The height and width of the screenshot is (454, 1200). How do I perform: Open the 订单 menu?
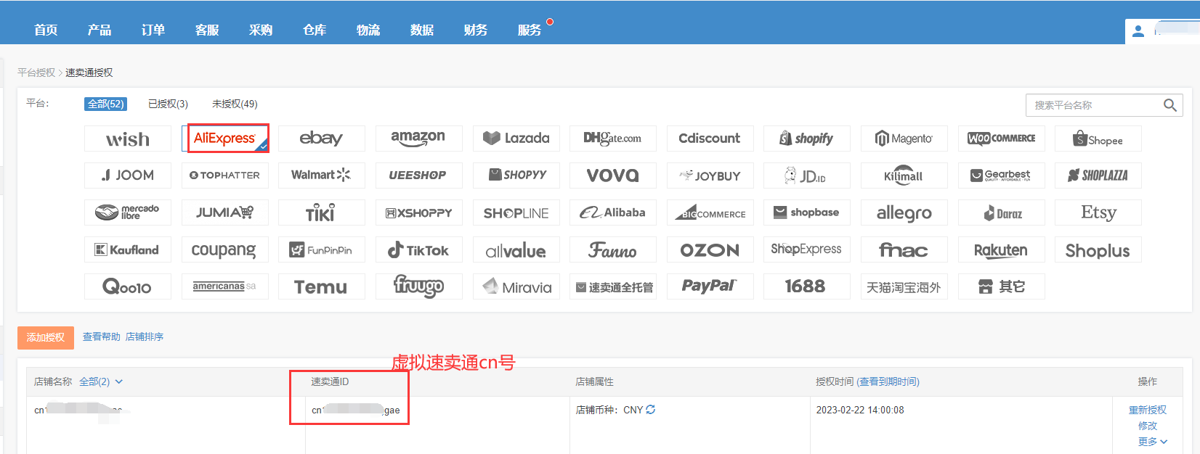(x=153, y=30)
